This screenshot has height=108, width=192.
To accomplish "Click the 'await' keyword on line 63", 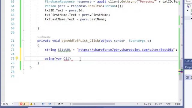I will pos(102,1).
